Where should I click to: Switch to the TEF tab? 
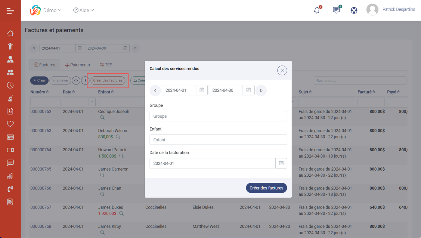click(x=106, y=65)
